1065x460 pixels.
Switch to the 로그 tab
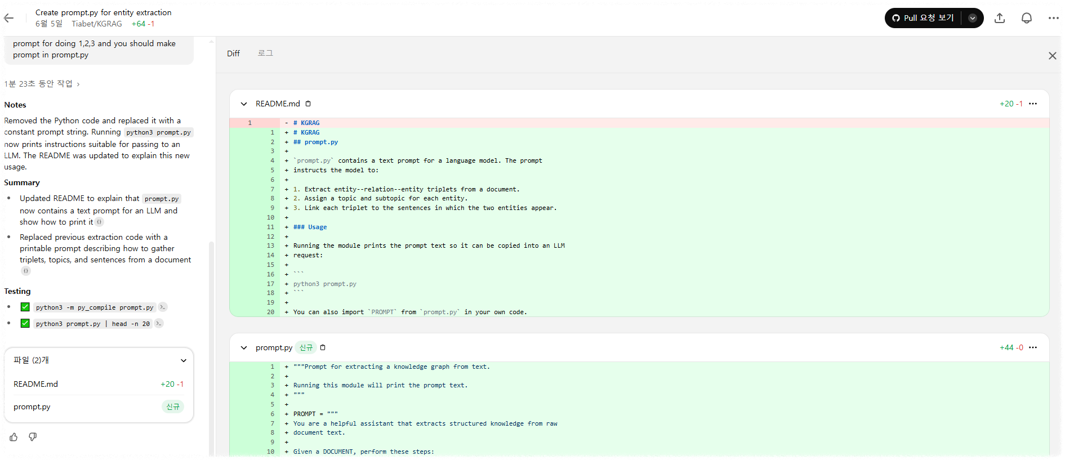(x=265, y=53)
